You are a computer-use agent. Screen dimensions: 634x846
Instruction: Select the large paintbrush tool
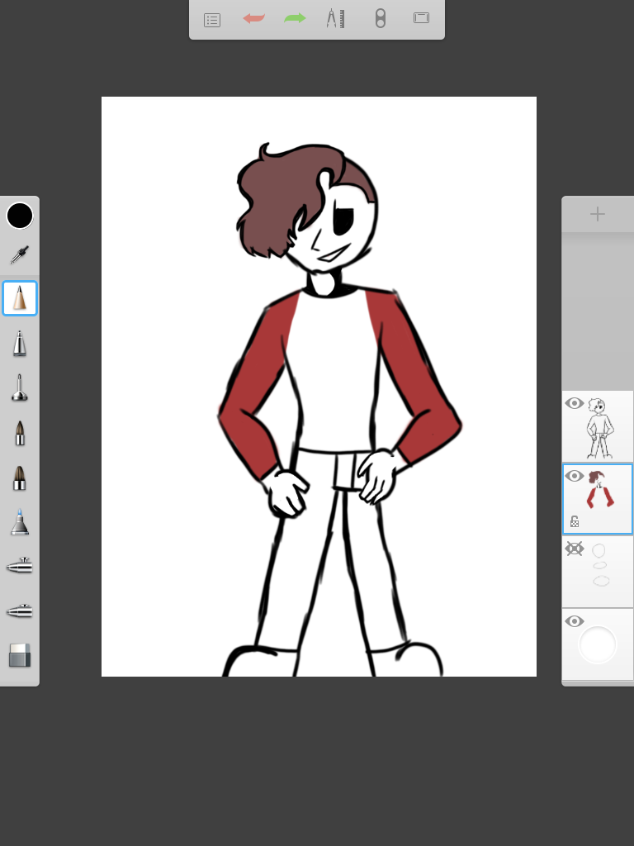coord(20,477)
